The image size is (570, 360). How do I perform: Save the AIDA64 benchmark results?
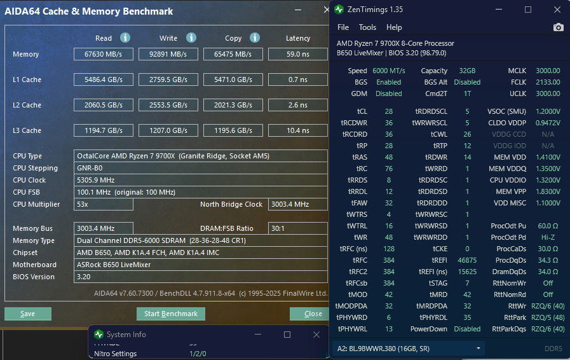[28, 314]
